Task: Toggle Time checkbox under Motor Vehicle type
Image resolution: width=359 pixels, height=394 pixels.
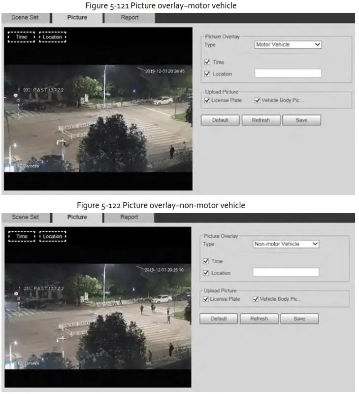Action: coord(207,62)
